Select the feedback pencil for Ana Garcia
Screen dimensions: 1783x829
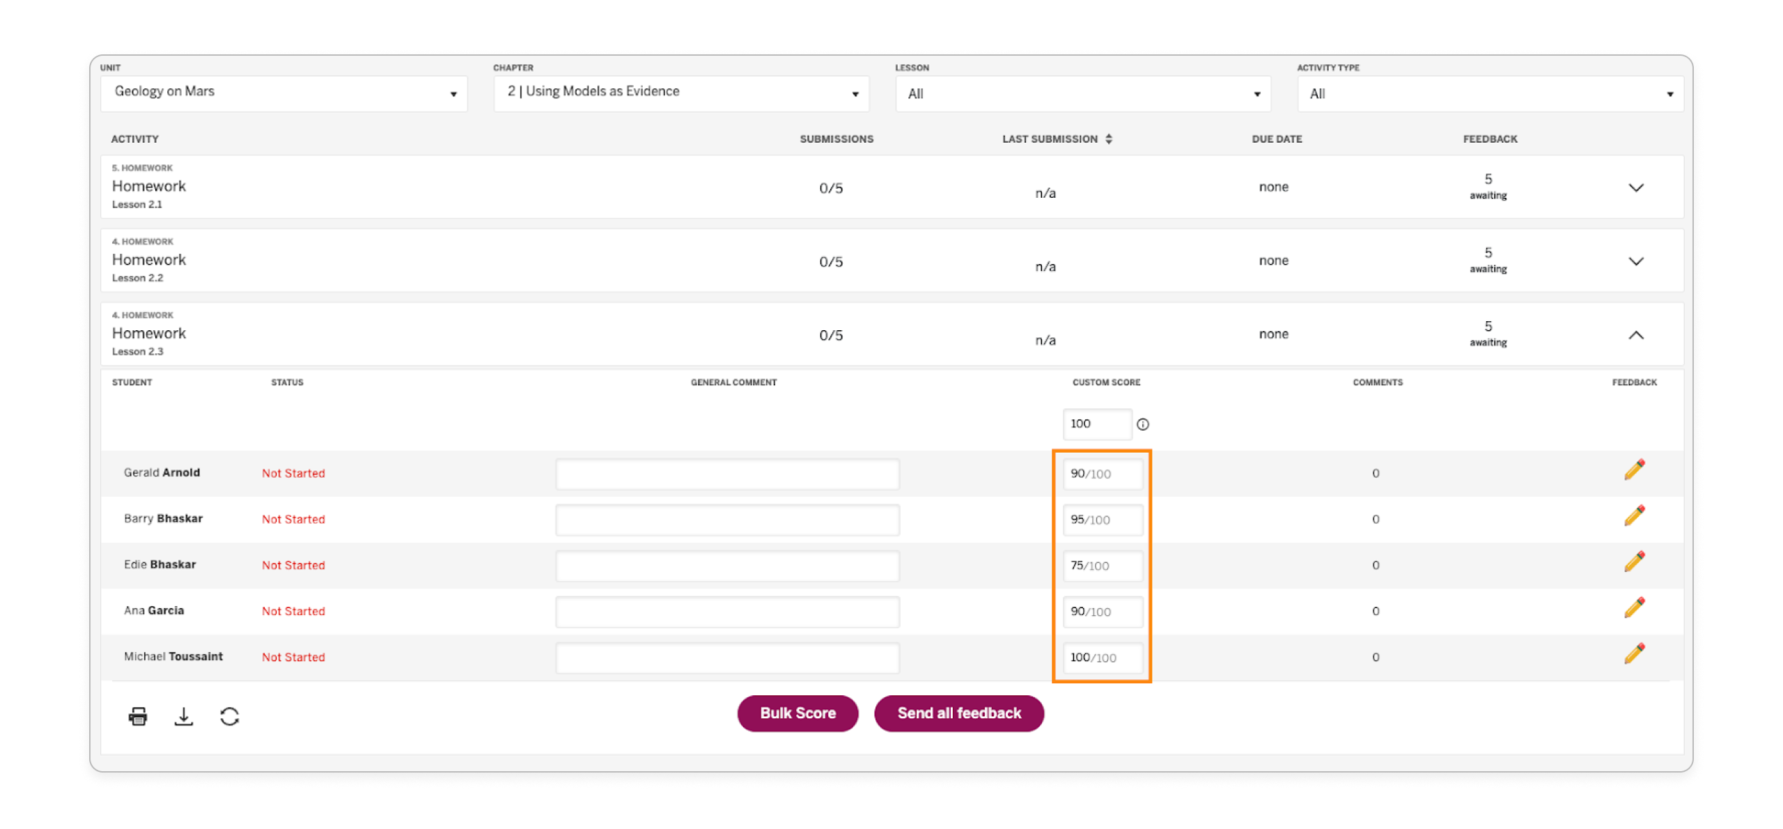(1635, 607)
